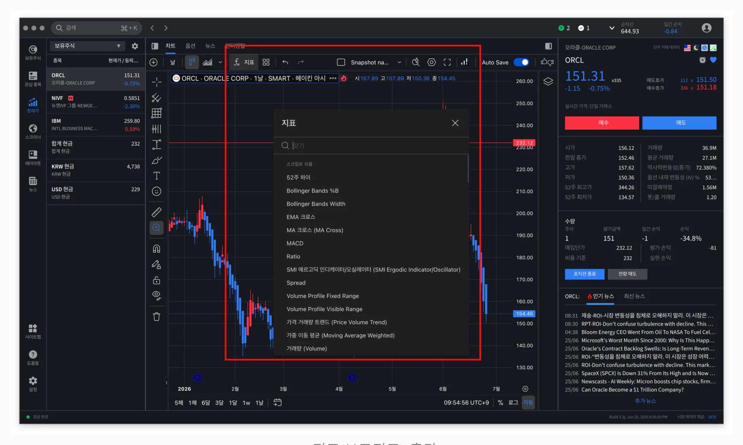Image resolution: width=743 pixels, height=445 pixels.
Task: Click the redo arrow in chart toolbar
Action: point(301,62)
